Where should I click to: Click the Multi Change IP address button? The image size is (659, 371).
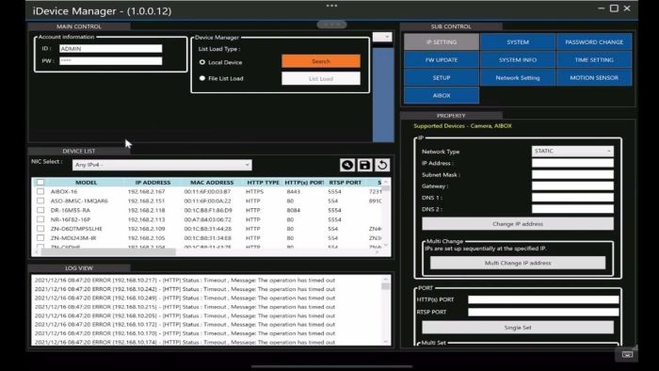(518, 263)
